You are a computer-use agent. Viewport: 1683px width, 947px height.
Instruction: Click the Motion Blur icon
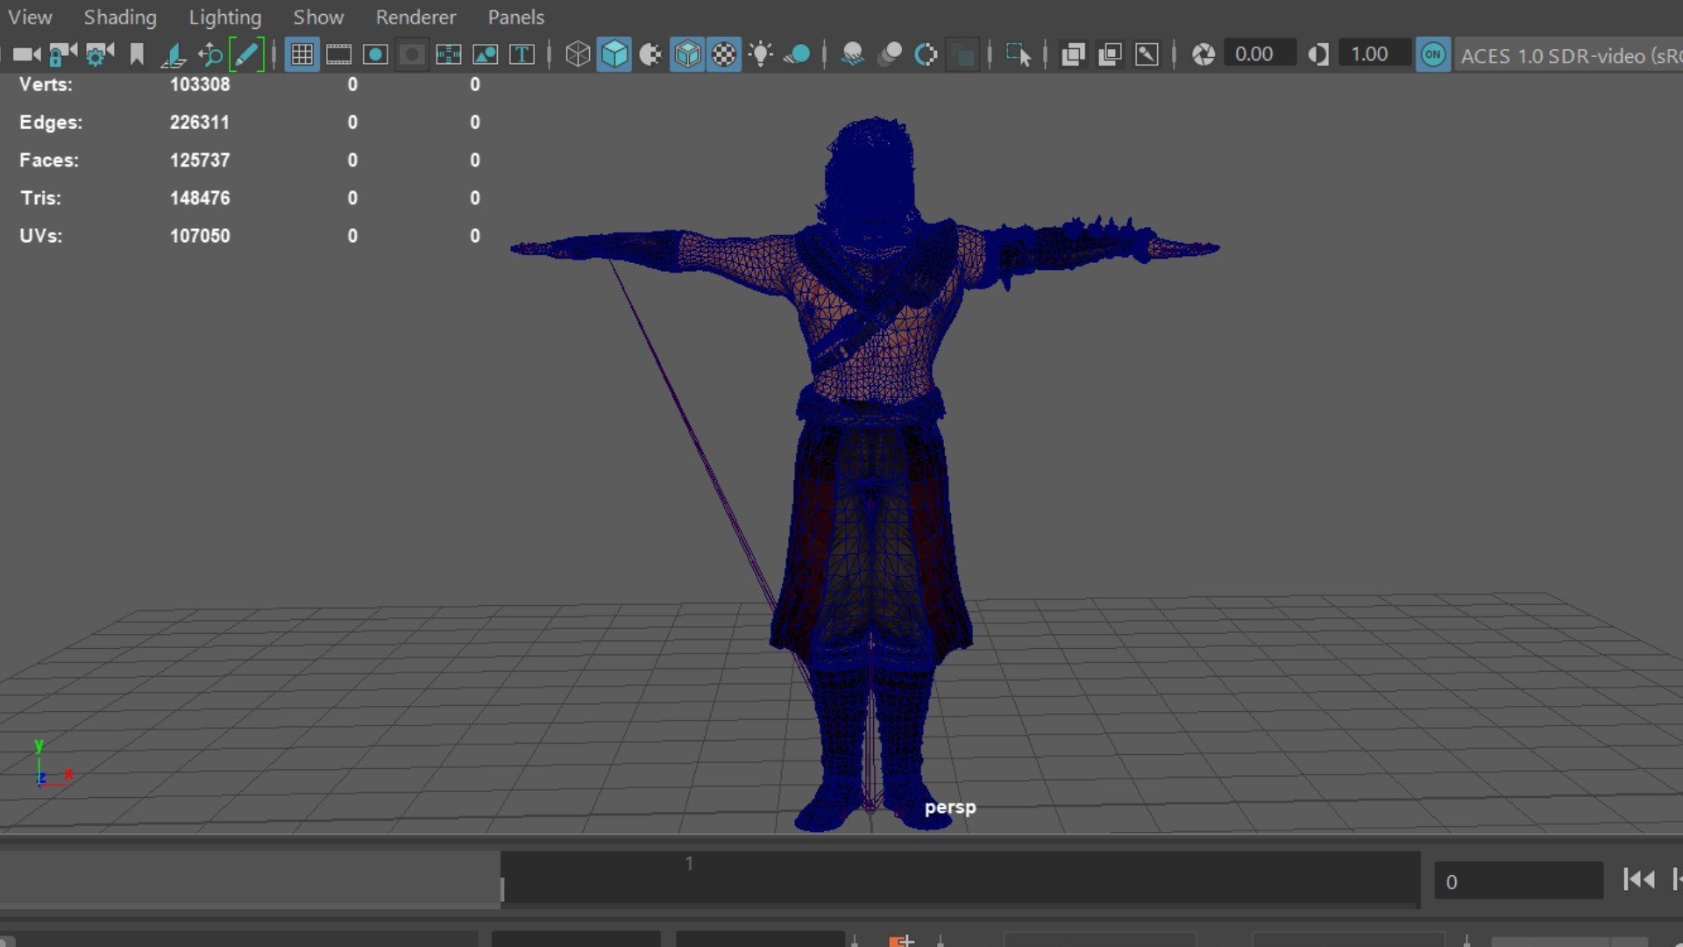(x=890, y=54)
